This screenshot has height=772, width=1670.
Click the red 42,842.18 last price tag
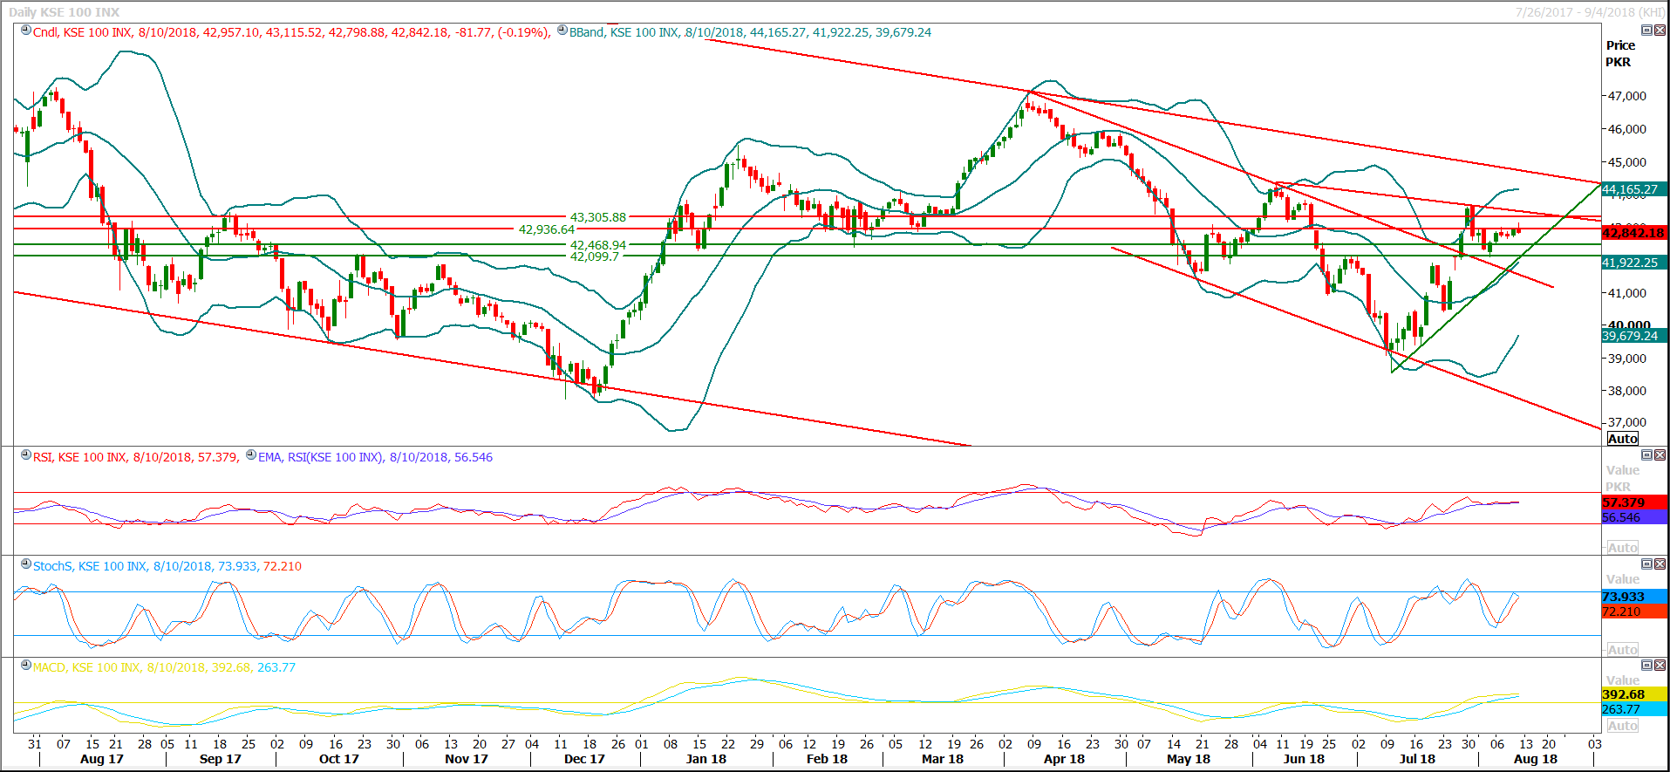(1634, 233)
